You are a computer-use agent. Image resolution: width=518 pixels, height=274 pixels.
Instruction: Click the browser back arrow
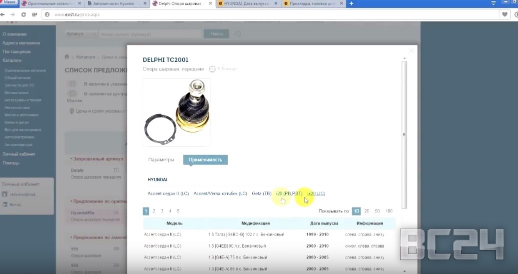pos(3,14)
